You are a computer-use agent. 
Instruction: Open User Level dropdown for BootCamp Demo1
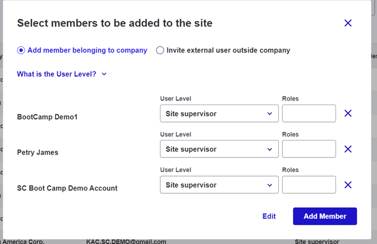pos(219,114)
